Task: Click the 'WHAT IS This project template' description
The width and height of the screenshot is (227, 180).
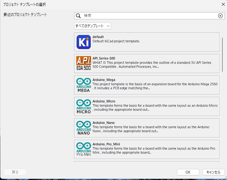Action: pyautogui.click(x=152, y=65)
